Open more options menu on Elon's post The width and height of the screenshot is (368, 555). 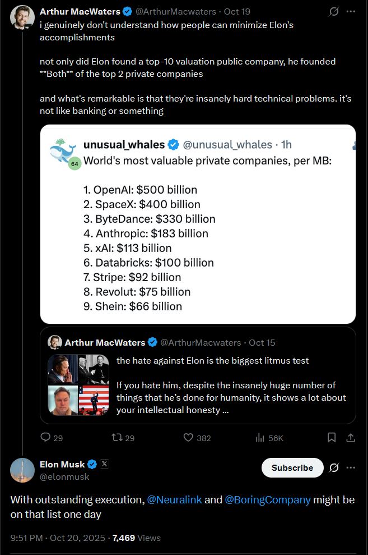tap(351, 467)
